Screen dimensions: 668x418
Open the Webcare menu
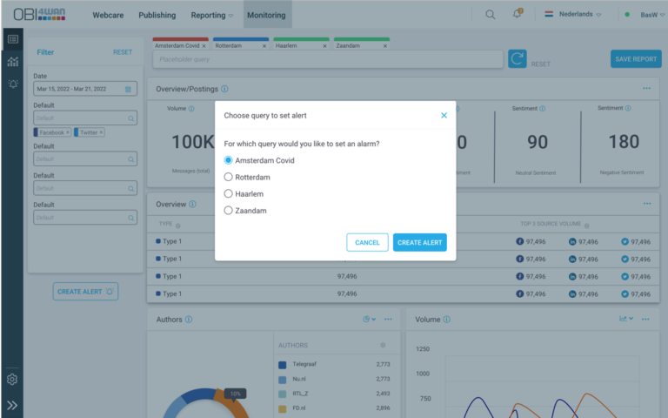click(108, 15)
